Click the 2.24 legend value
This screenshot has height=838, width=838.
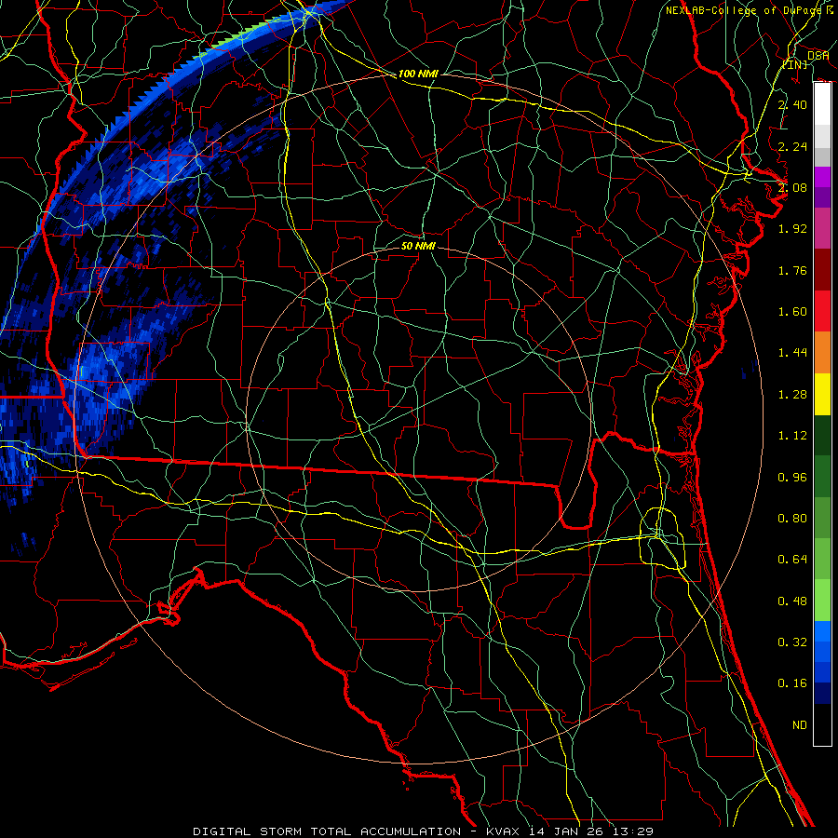tap(792, 146)
